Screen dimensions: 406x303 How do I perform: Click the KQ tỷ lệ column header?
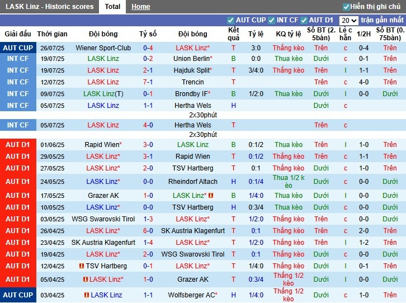click(288, 34)
